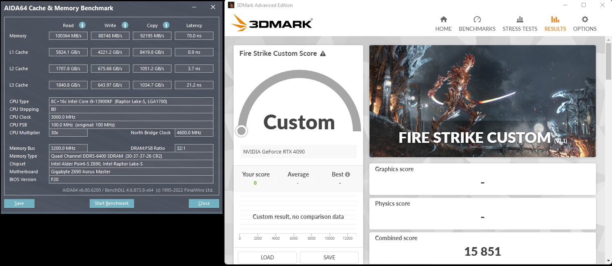Click the BIOS Version F20 field
This screenshot has width=612, height=266.
click(131, 179)
